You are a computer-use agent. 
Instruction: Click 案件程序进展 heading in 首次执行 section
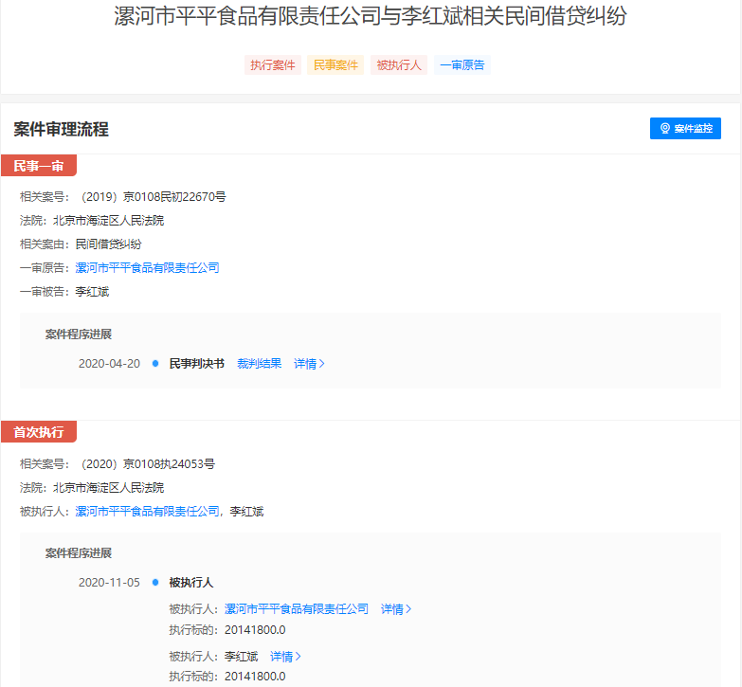click(79, 552)
